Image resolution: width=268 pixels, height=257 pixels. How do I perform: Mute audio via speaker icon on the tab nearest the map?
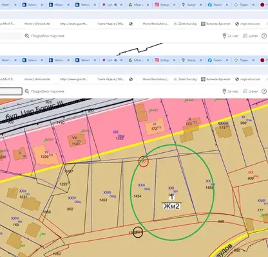(116, 60)
